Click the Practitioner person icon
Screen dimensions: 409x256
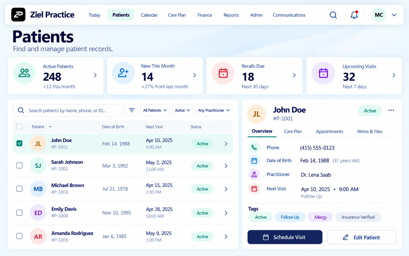click(254, 174)
